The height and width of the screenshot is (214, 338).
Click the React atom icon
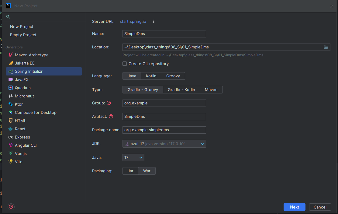coord(11,129)
